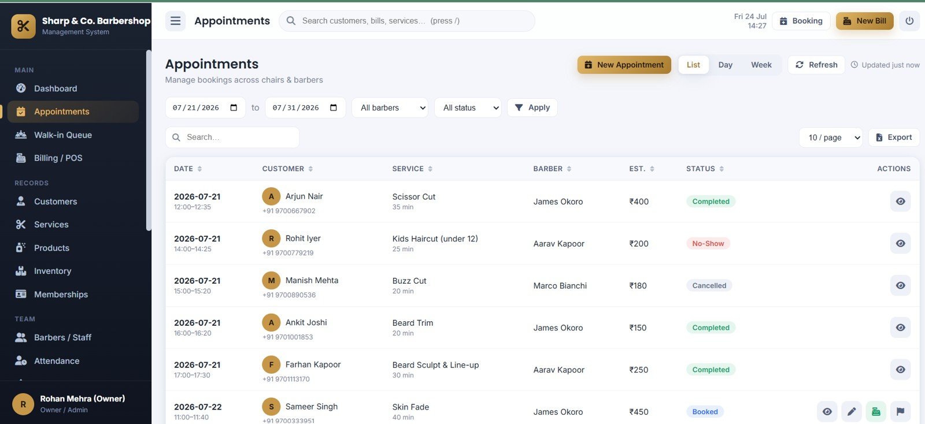Sort table by Est. column
Viewport: 925px width, 424px height.
click(642, 169)
